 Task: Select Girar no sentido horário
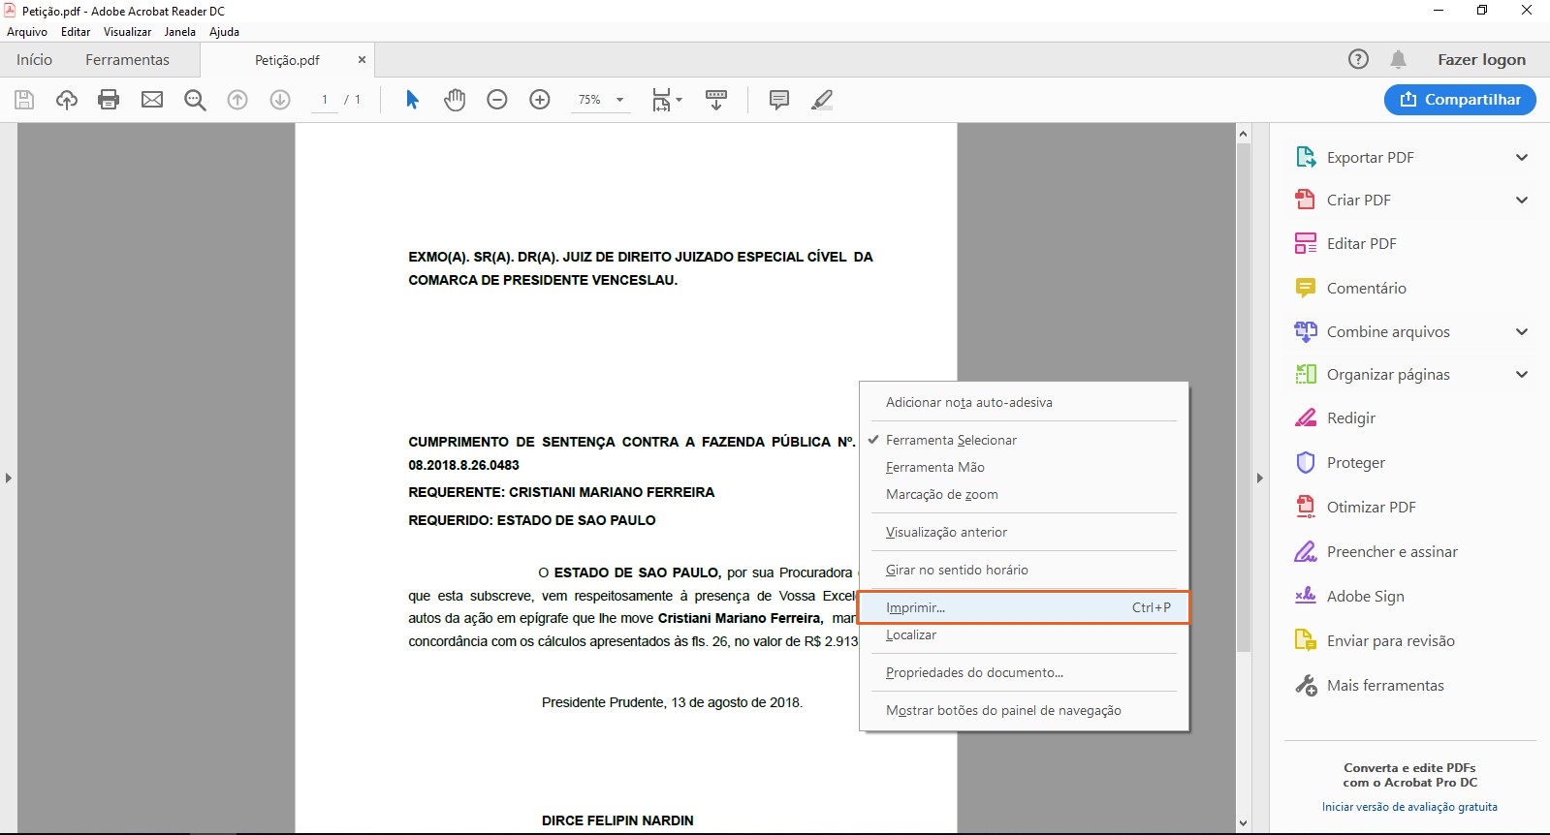click(x=1024, y=570)
